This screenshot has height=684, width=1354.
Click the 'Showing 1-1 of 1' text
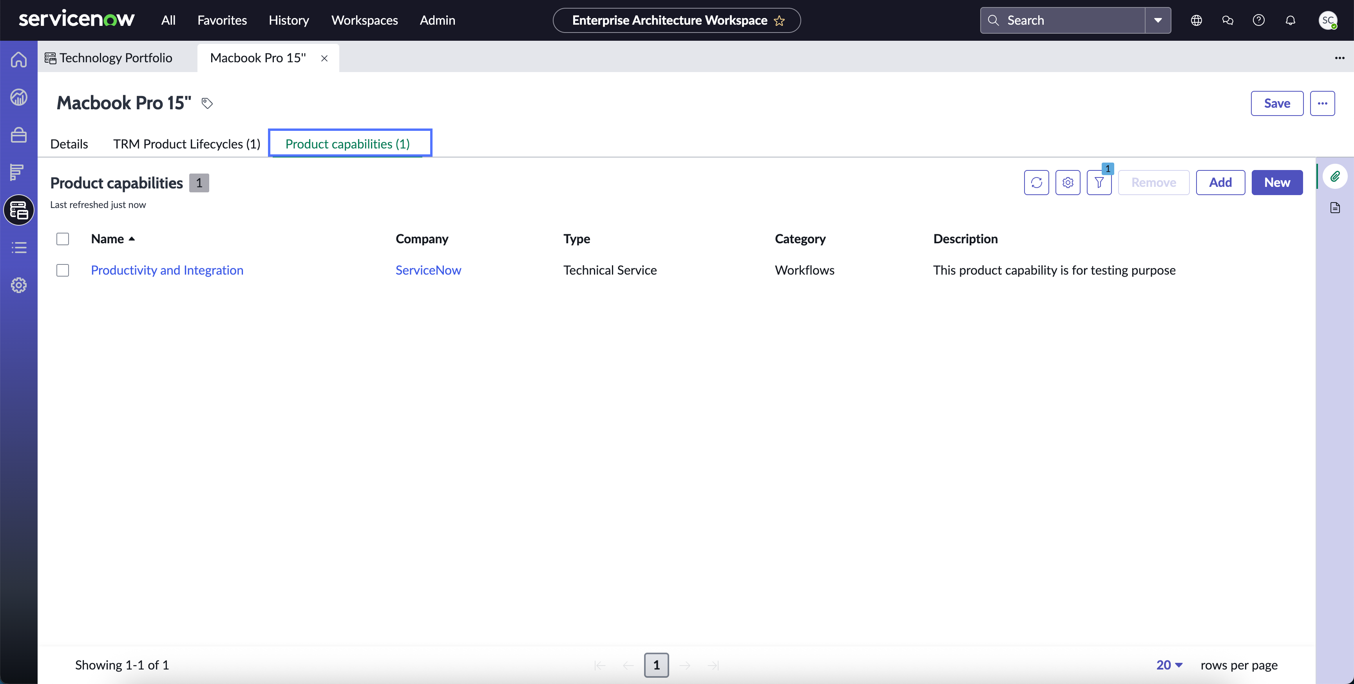(122, 665)
